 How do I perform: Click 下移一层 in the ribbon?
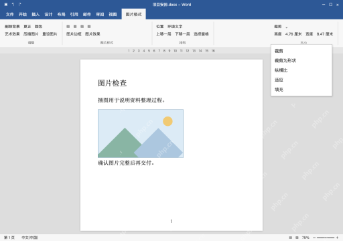tap(182, 34)
